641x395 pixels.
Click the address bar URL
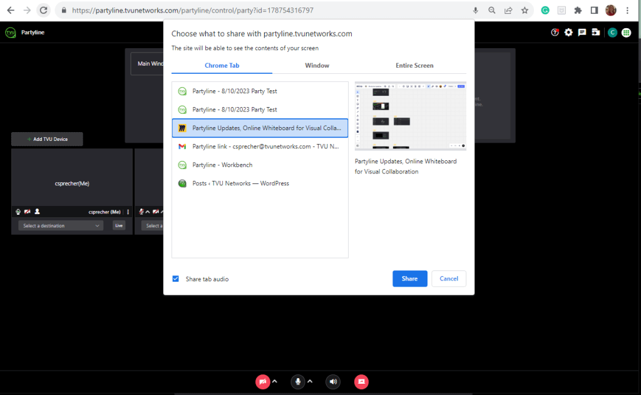pos(193,10)
